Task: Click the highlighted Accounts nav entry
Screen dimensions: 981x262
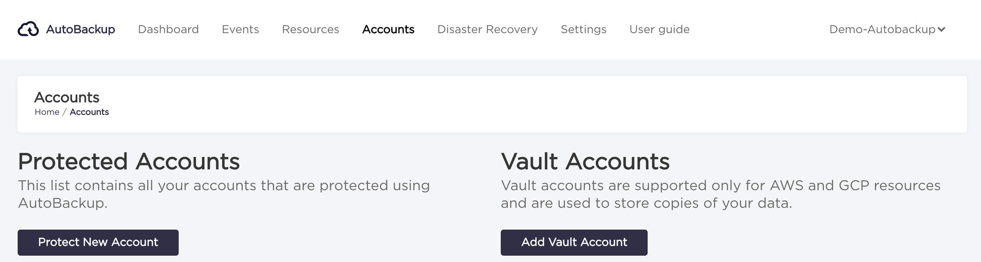Action: click(388, 30)
